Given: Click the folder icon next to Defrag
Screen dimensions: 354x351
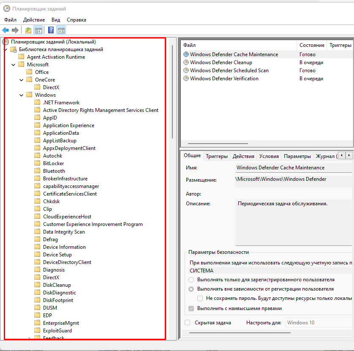Looking at the screenshot, I should (x=37, y=239).
